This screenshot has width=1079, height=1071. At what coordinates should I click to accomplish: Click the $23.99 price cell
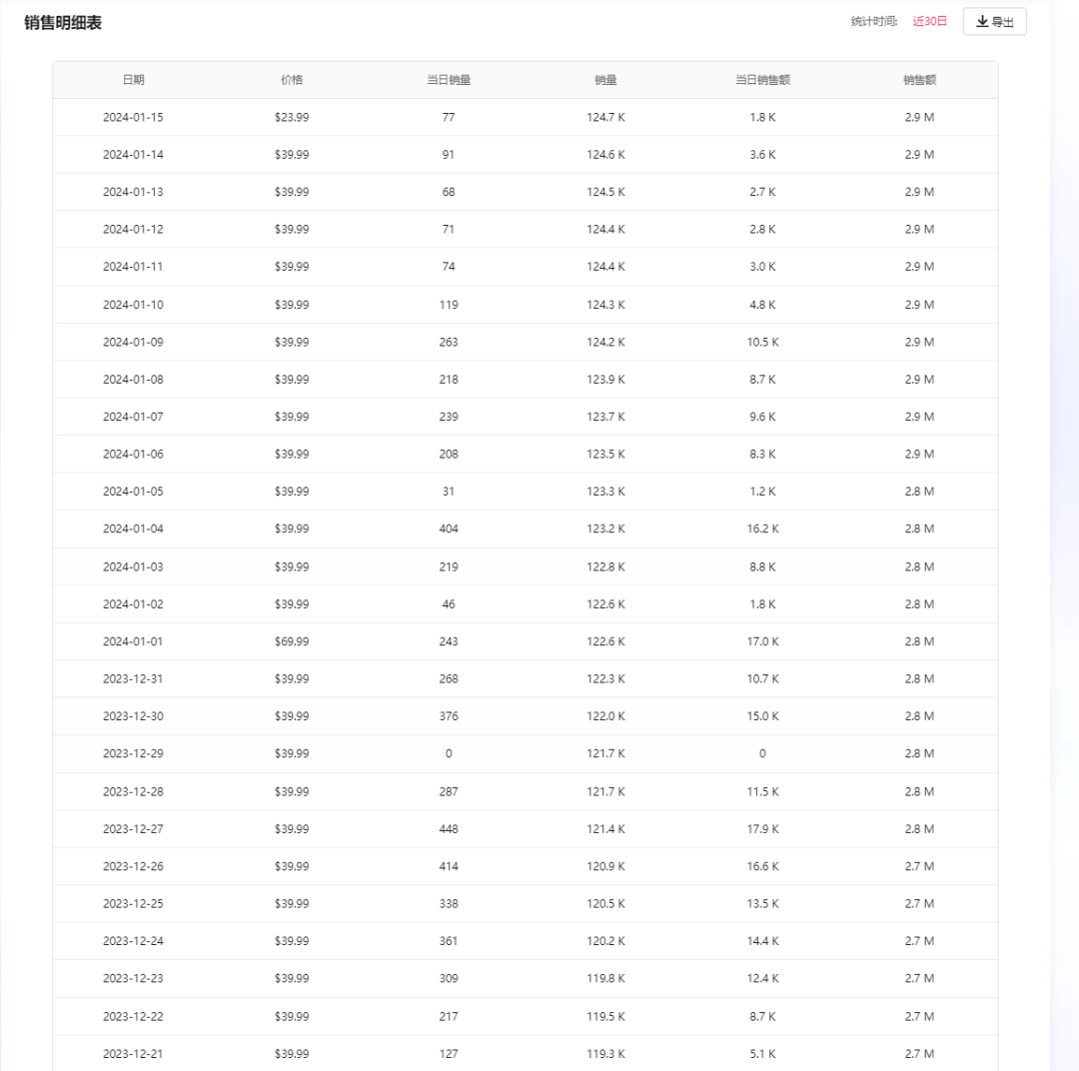click(293, 117)
